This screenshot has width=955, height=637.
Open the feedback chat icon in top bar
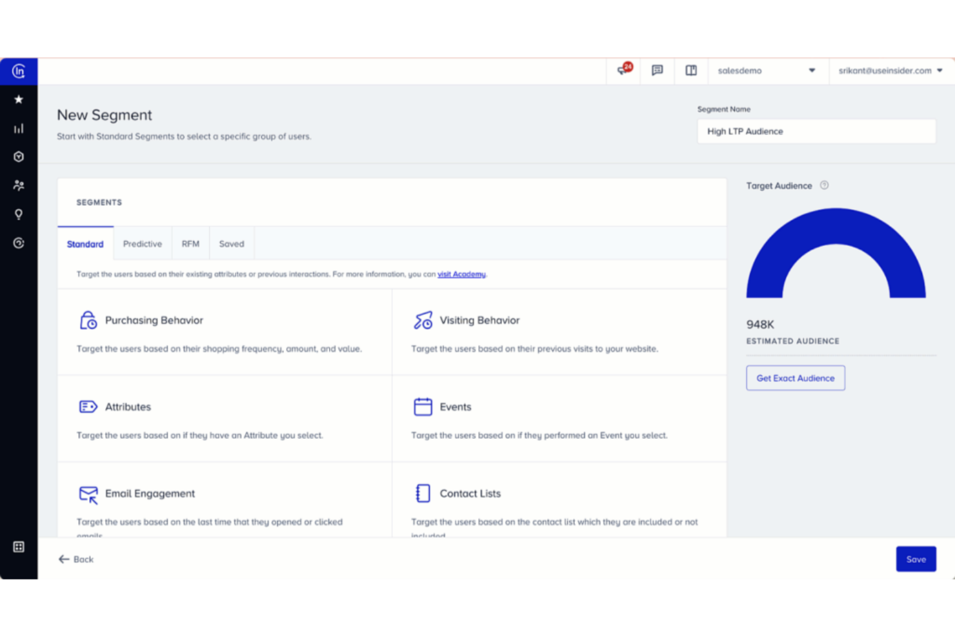(657, 71)
